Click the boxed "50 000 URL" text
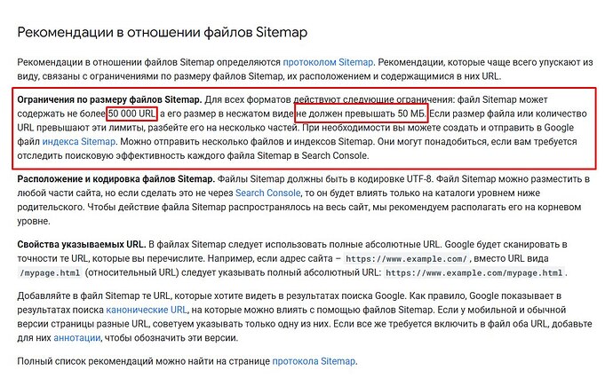The image size is (613, 386). tap(132, 116)
